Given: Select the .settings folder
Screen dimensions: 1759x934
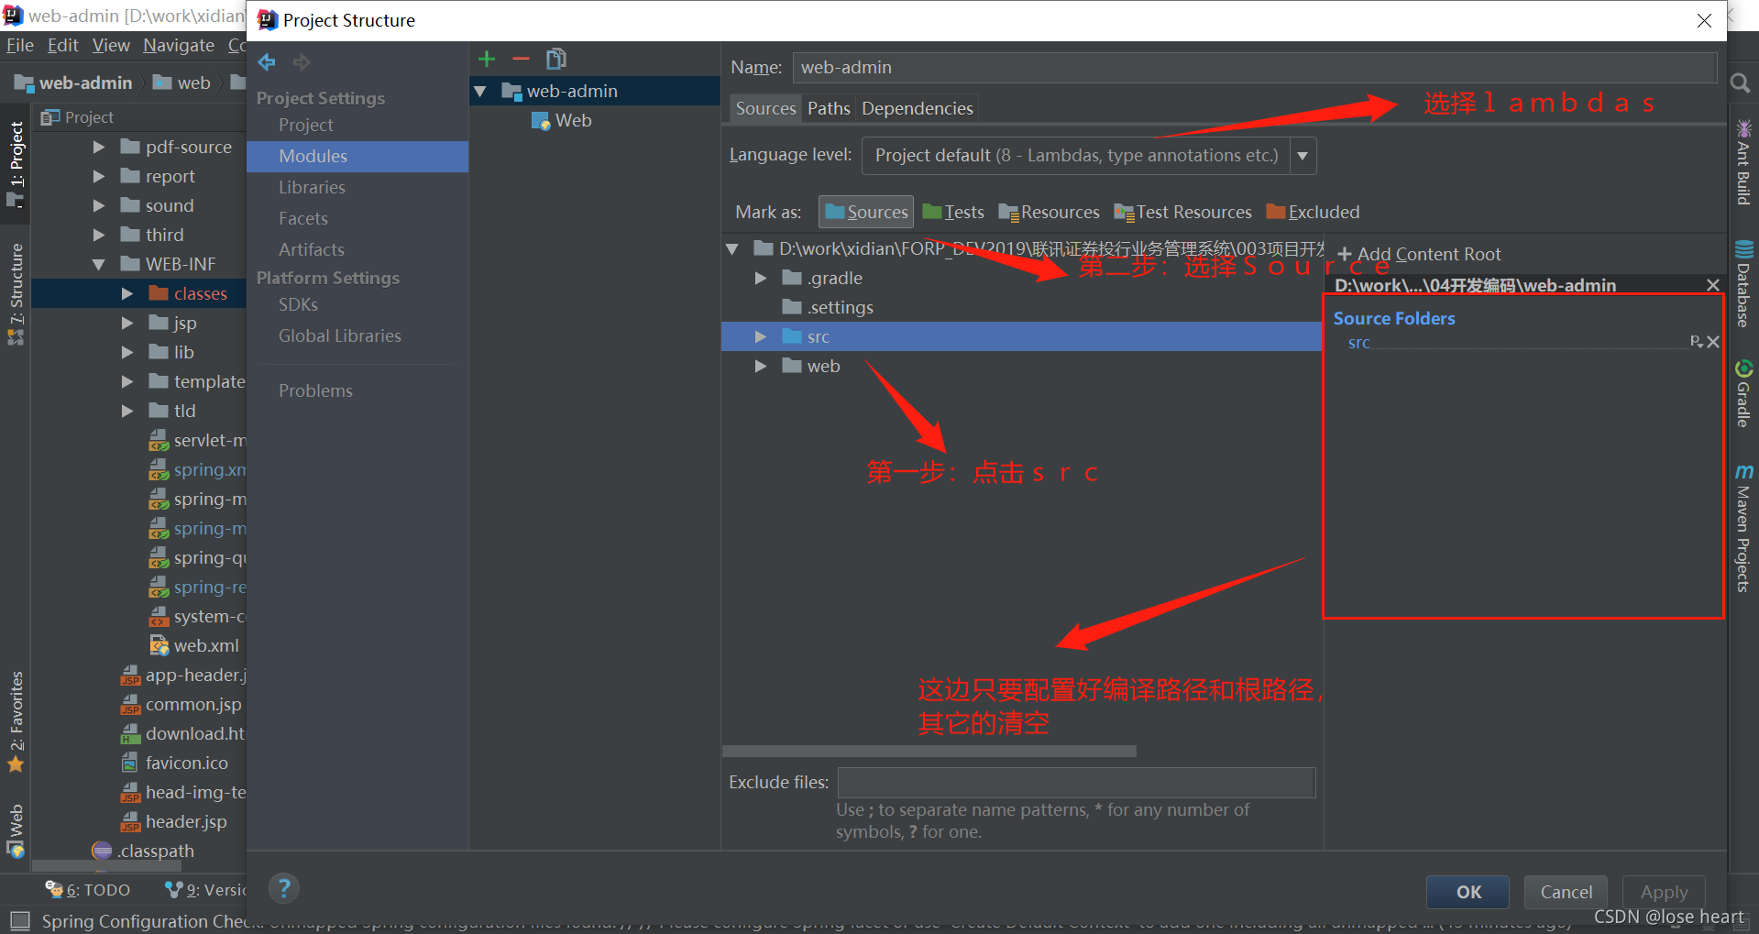Looking at the screenshot, I should (x=828, y=307).
